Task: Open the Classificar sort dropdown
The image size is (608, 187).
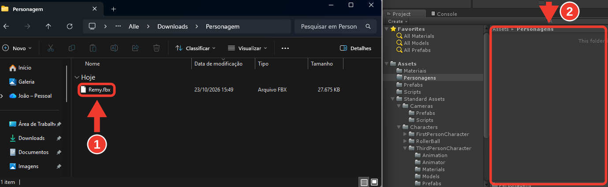Action: click(195, 48)
